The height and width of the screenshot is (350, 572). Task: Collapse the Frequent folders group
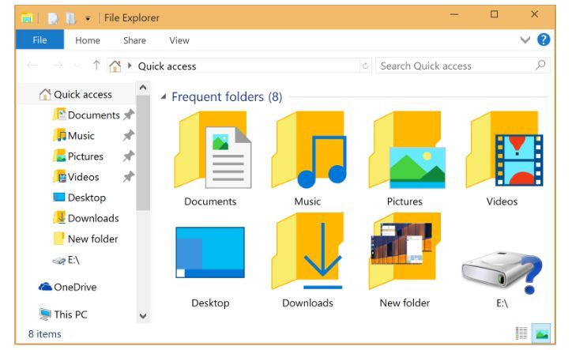point(164,96)
